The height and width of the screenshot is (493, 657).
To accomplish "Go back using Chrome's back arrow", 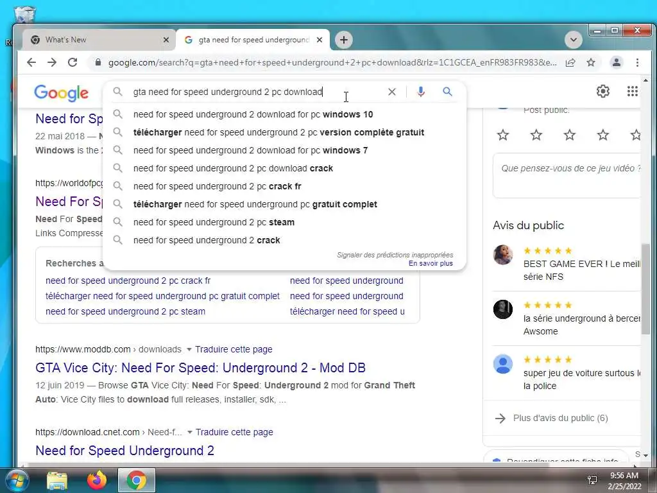I will coord(31,62).
